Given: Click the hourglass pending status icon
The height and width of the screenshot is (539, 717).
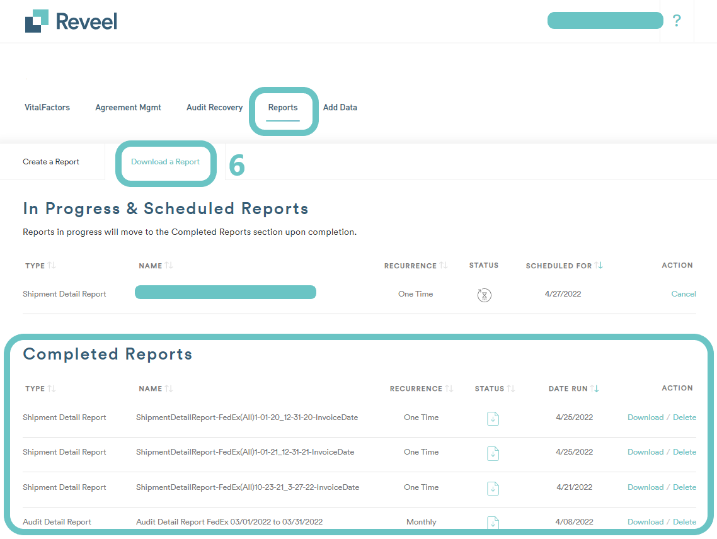Looking at the screenshot, I should coord(484,295).
